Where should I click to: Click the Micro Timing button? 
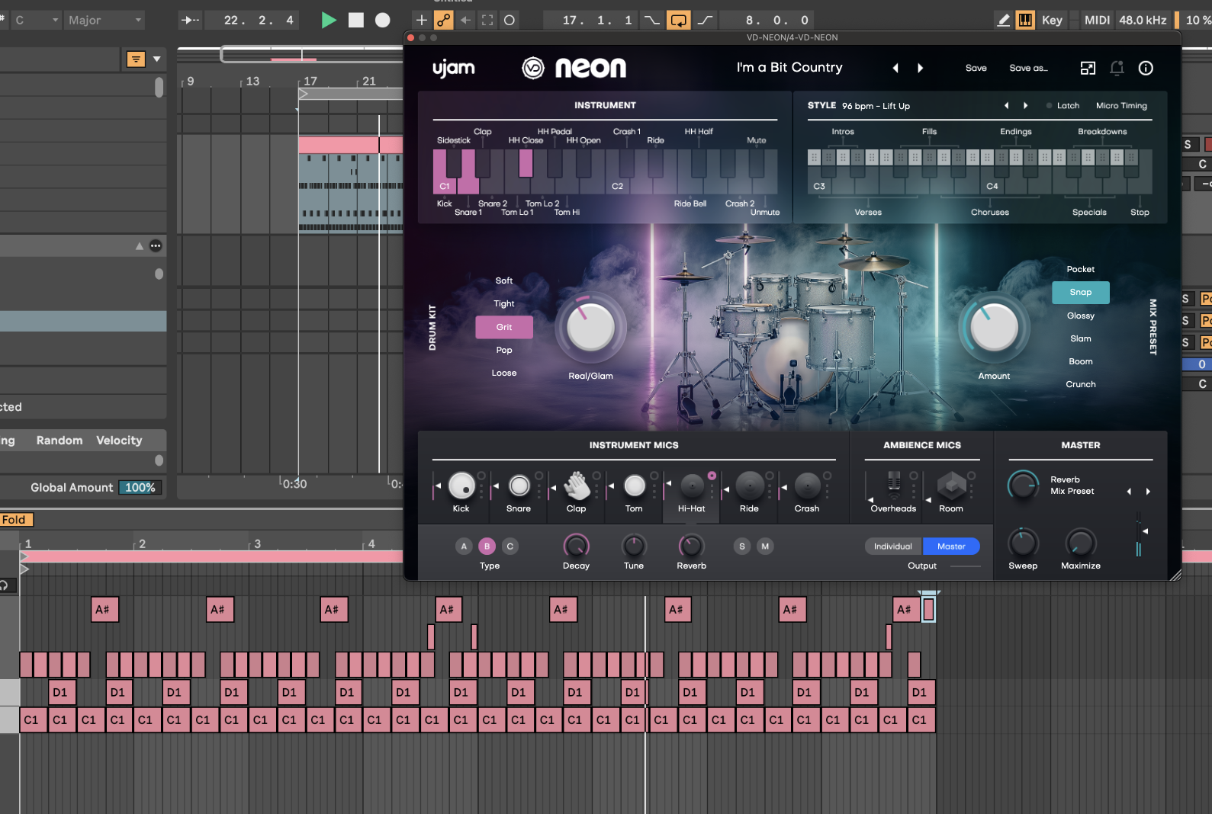pos(1121,106)
